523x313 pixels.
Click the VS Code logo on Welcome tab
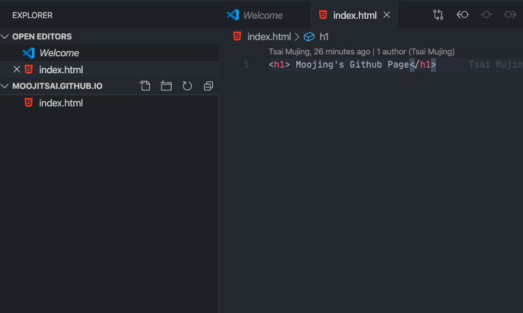click(x=233, y=15)
